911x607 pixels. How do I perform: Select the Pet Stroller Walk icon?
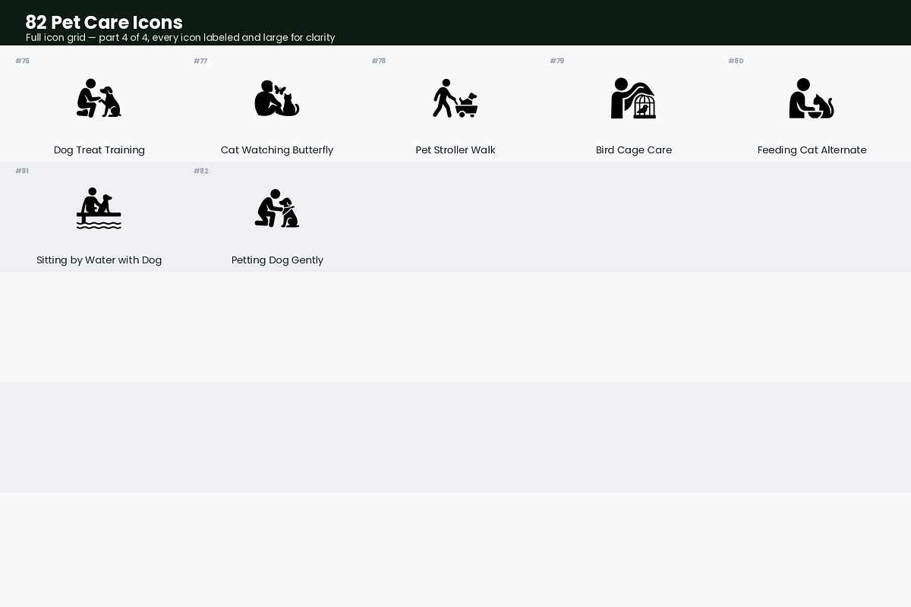[x=455, y=98]
